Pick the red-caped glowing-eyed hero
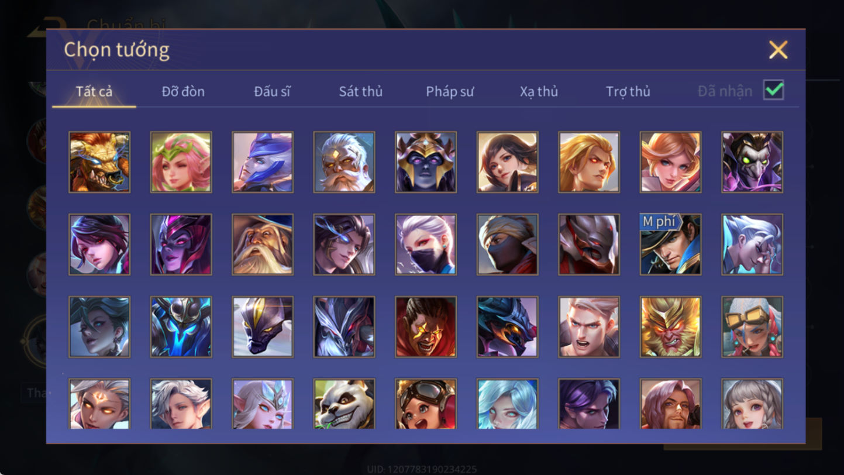Viewport: 844px width, 475px height. click(426, 327)
